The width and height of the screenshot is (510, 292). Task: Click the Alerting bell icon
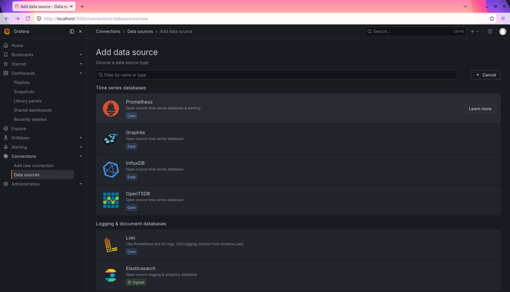6,147
